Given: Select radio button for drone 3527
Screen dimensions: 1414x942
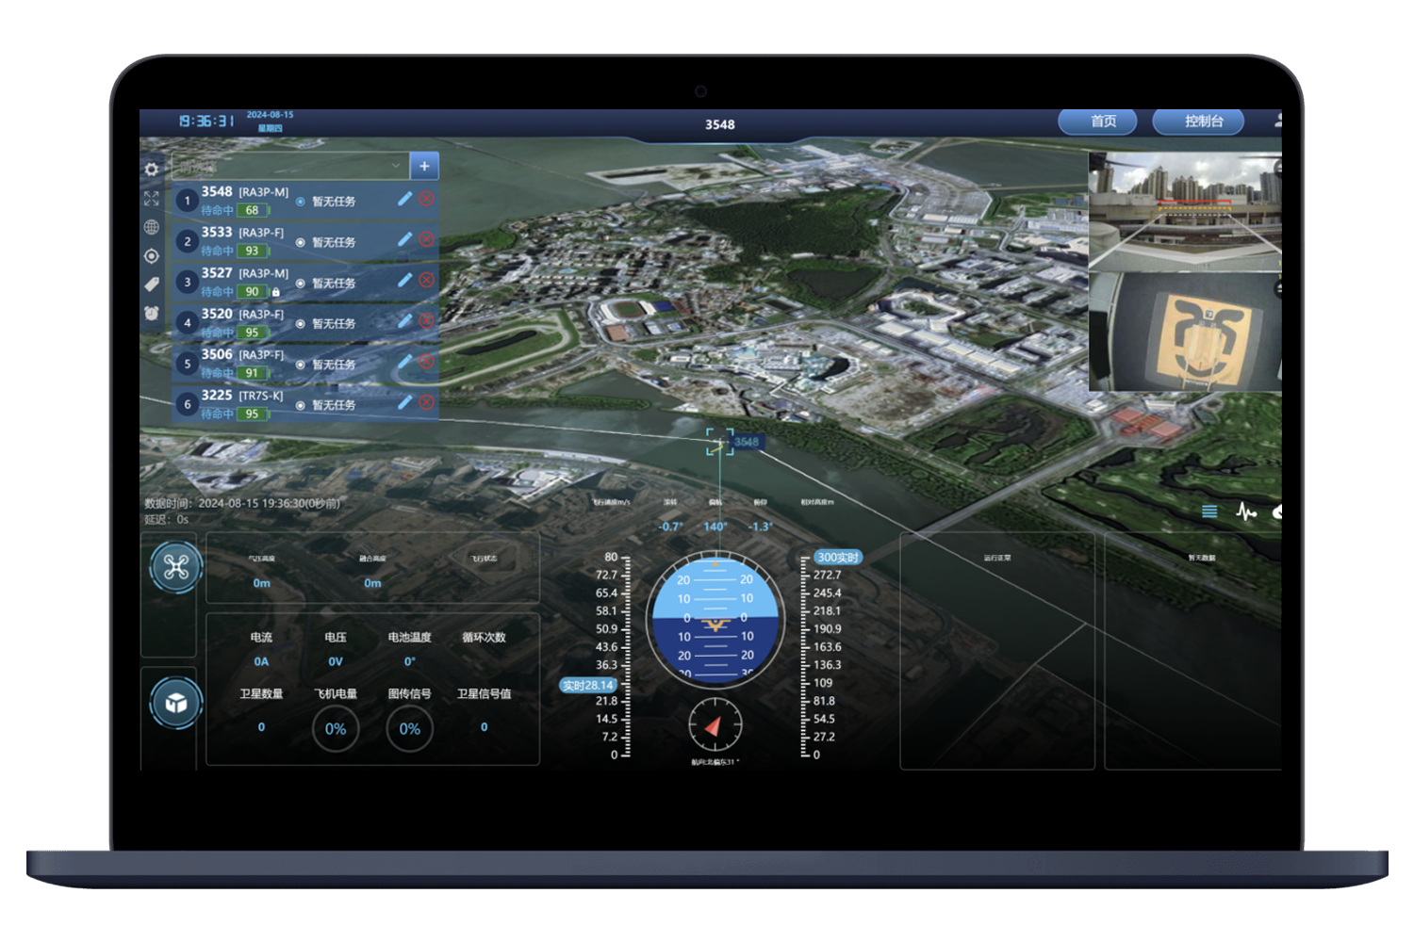Looking at the screenshot, I should 301,284.
